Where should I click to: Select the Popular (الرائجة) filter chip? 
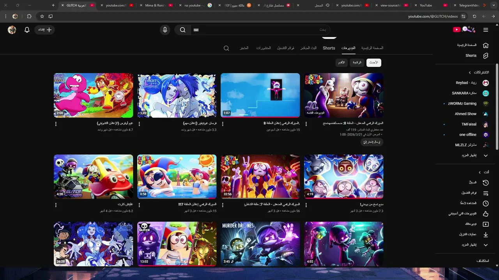[357, 63]
